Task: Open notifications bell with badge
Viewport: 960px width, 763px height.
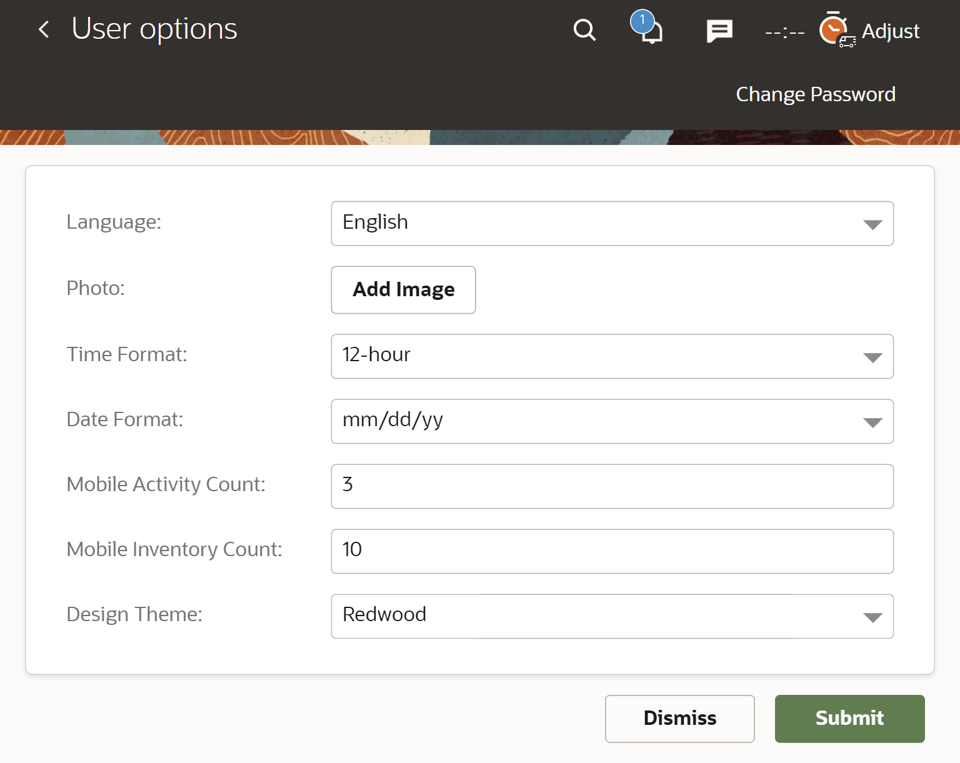Action: (x=647, y=28)
